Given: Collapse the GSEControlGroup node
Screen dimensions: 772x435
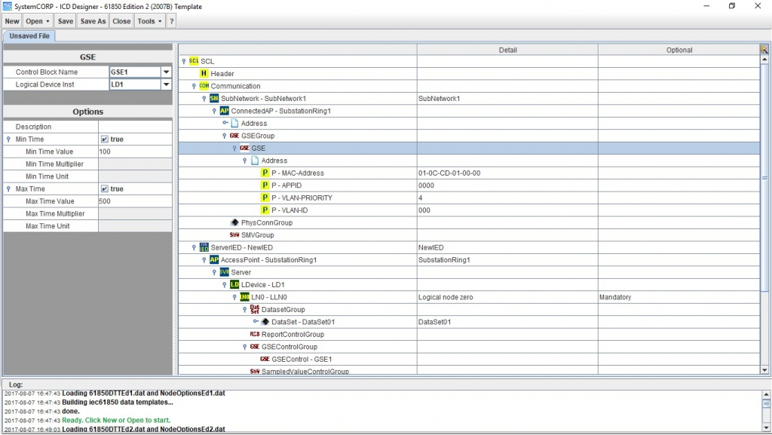Looking at the screenshot, I should pyautogui.click(x=245, y=347).
